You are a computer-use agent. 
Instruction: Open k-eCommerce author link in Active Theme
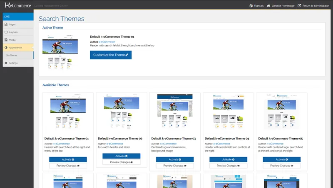[x=107, y=42]
